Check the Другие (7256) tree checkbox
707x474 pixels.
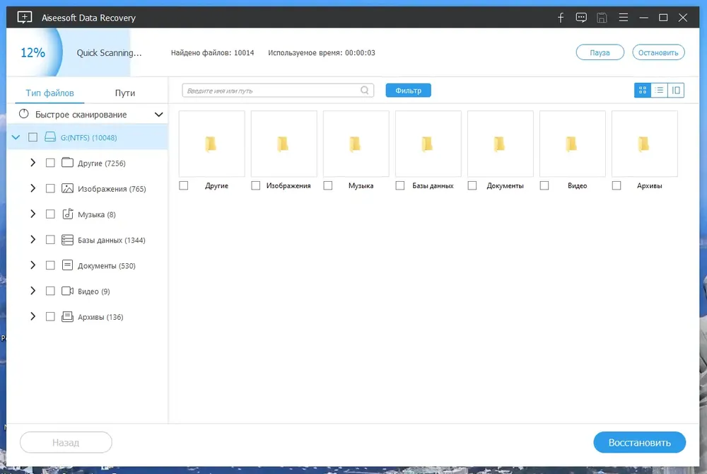tap(50, 163)
